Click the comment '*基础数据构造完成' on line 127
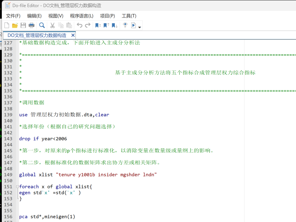Viewport: 296px width, 222px height. coord(80,43)
